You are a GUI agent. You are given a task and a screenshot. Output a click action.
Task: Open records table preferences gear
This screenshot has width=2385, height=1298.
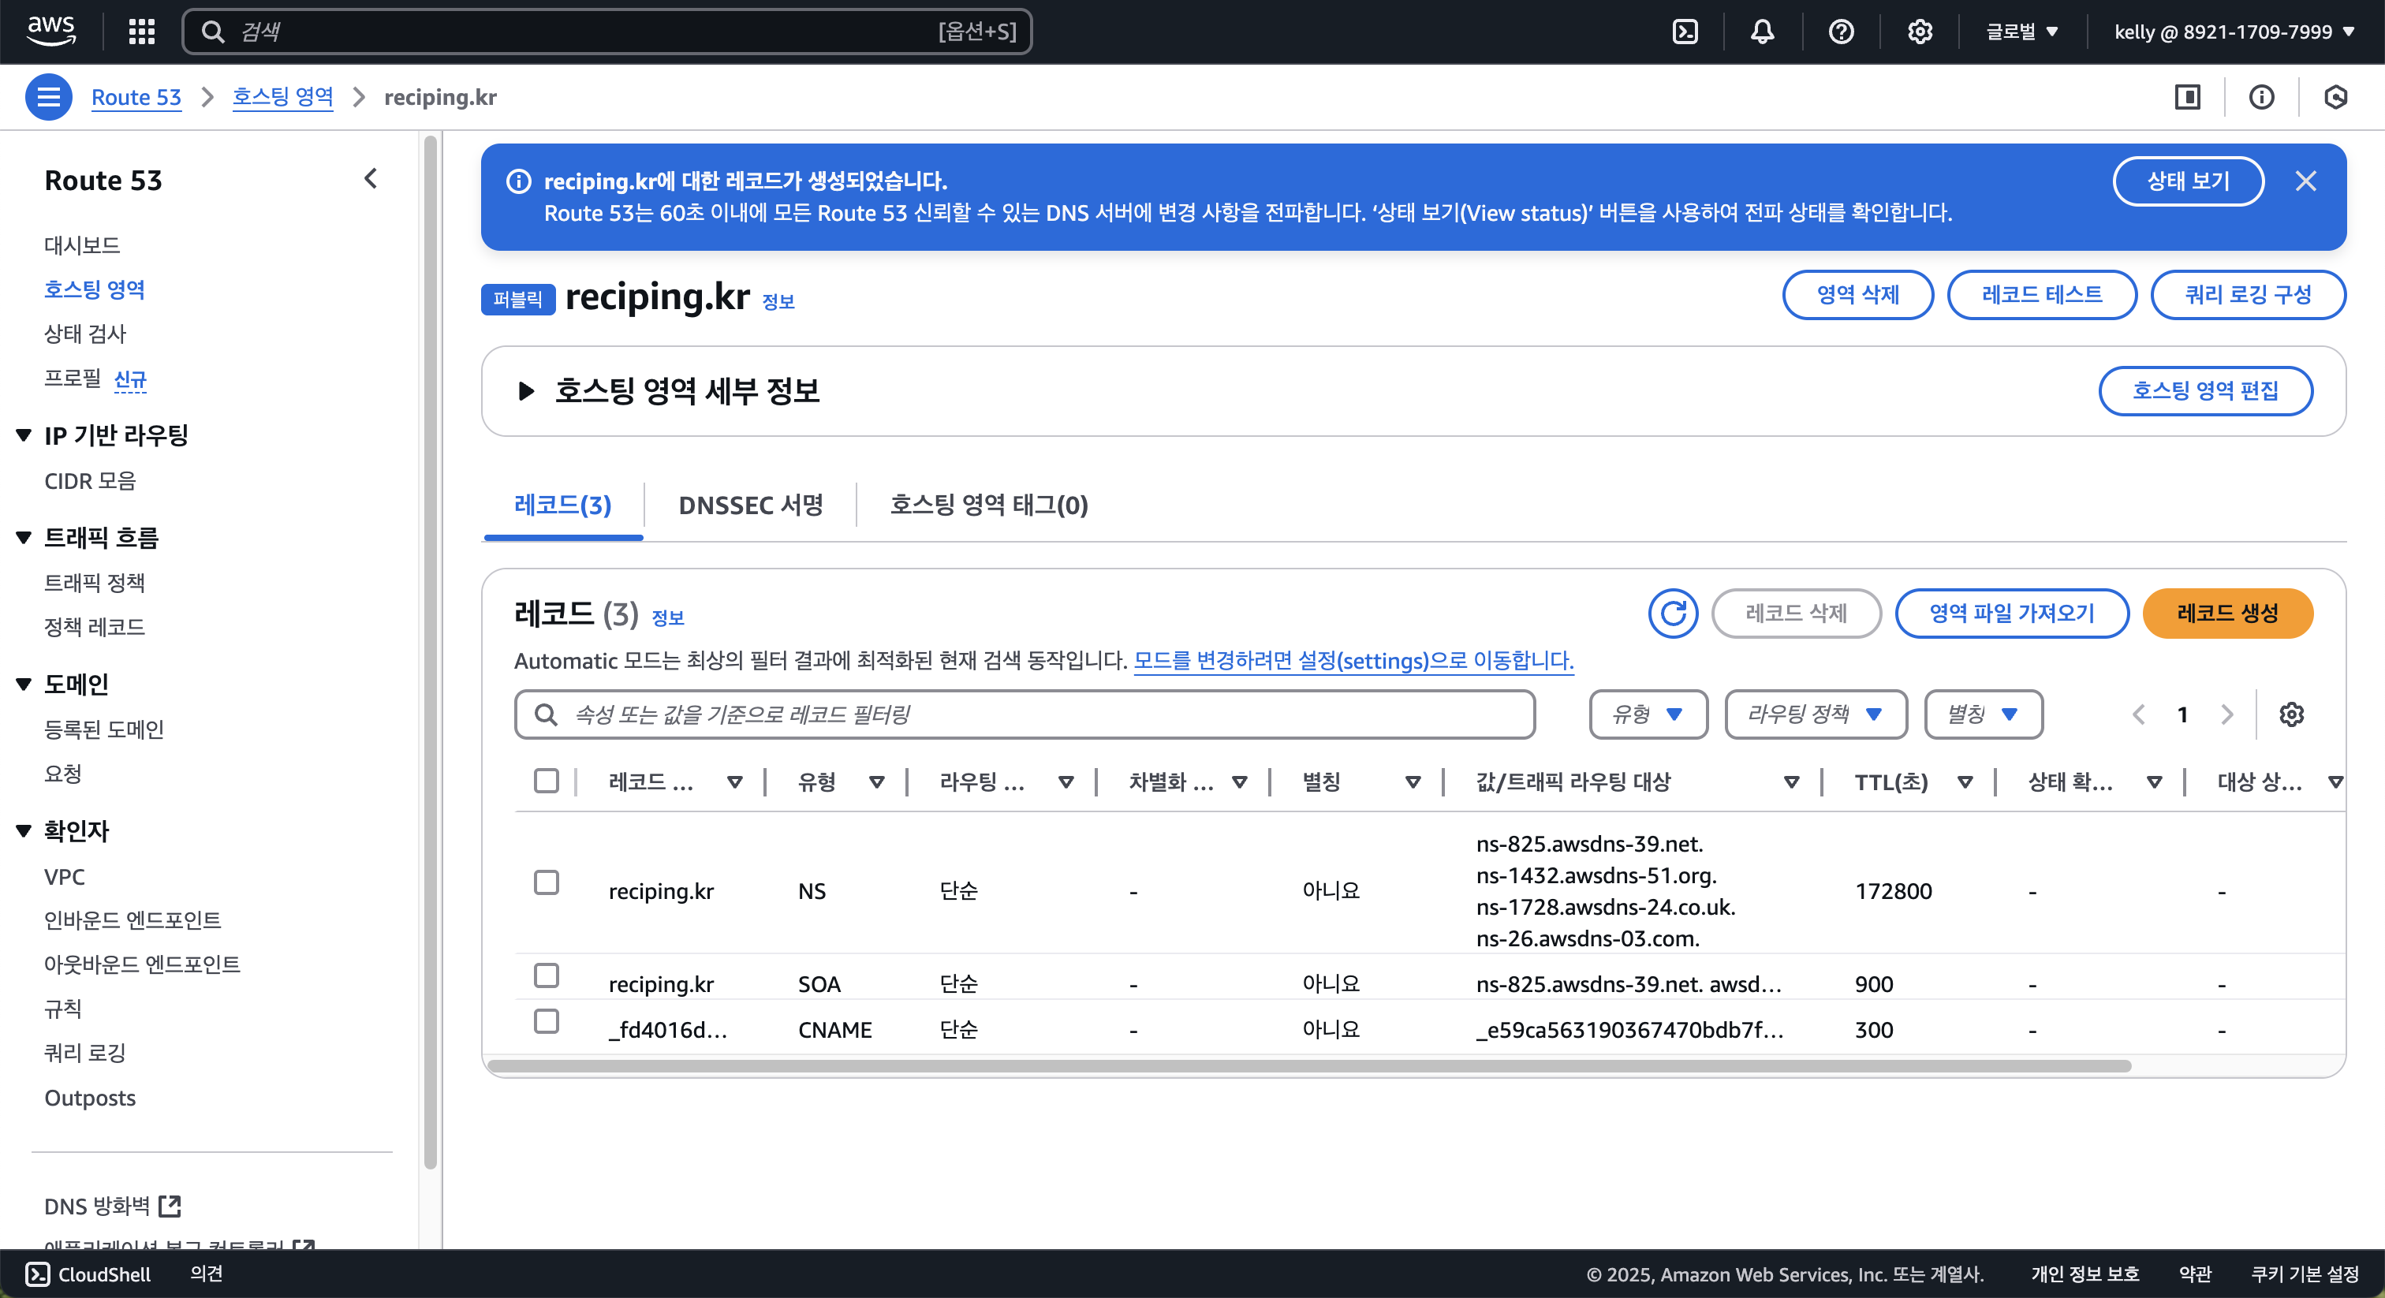(2290, 714)
